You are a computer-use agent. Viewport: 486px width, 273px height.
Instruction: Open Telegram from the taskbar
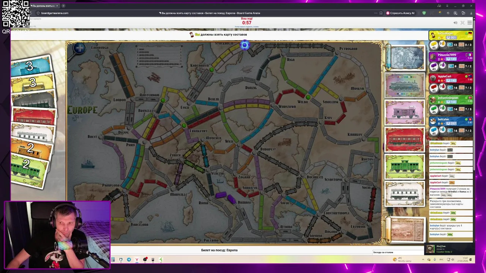129,260
